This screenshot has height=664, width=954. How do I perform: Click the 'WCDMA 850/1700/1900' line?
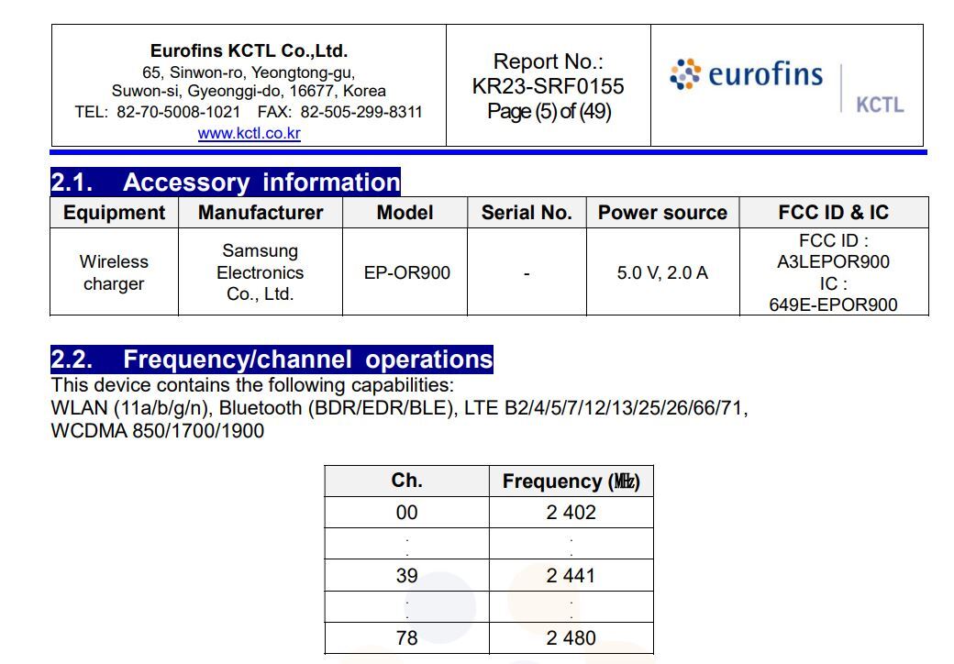pyautogui.click(x=158, y=430)
